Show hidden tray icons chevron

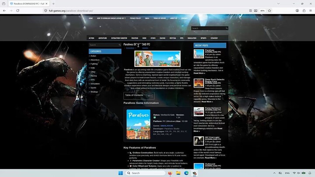coord(274,173)
